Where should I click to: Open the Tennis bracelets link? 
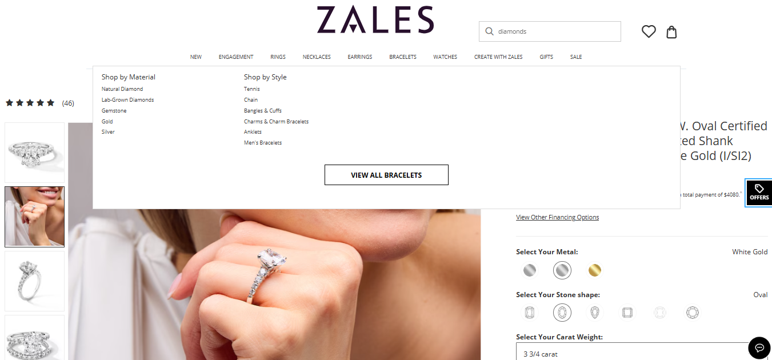click(252, 89)
